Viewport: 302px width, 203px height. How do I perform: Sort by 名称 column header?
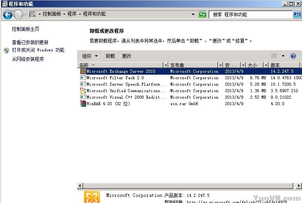pyautogui.click(x=120, y=65)
